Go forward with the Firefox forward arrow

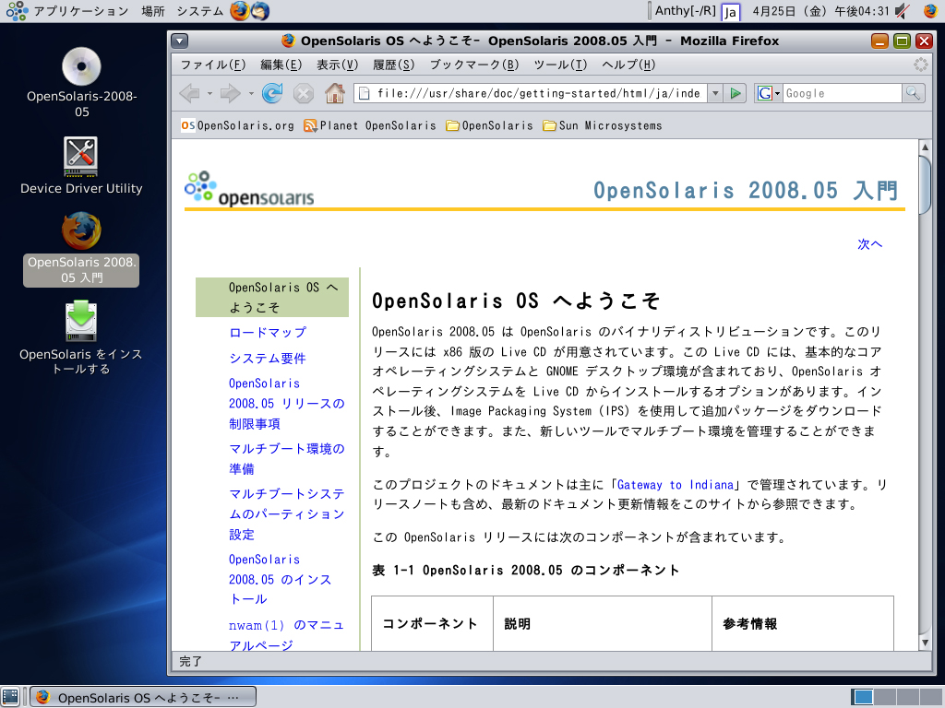pos(230,93)
